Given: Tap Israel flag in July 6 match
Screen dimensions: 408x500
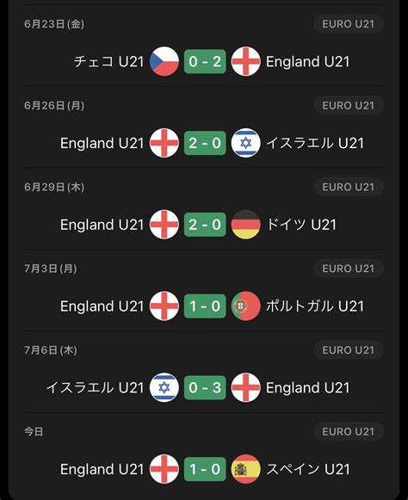Looking at the screenshot, I should (x=164, y=387).
